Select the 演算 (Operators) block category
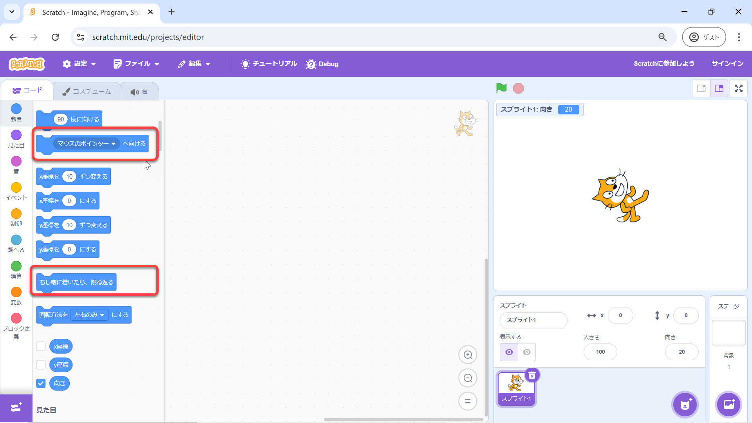Screen dimensions: 752x423 pyautogui.click(x=16, y=270)
